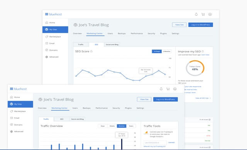247x150 pixels.
Task: Open Overview tab in the back window
Action: pos(77,33)
